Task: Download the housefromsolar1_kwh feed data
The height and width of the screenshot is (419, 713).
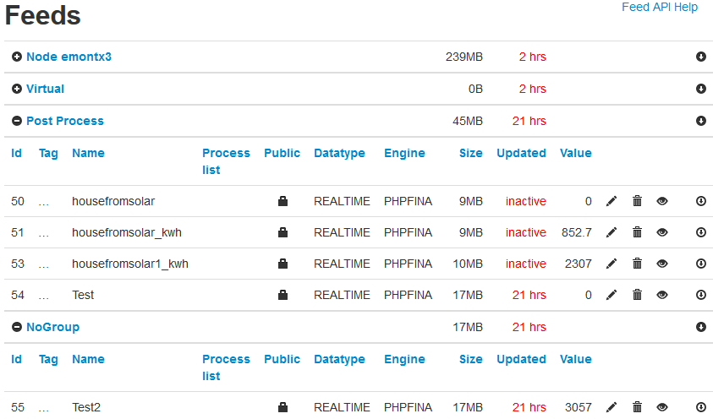Action: click(x=700, y=264)
